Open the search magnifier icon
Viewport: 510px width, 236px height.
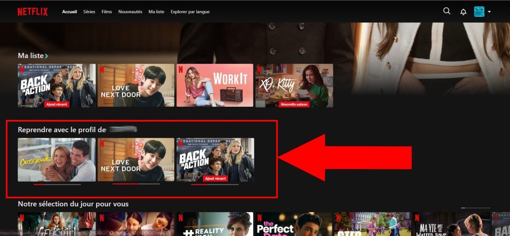coord(447,11)
